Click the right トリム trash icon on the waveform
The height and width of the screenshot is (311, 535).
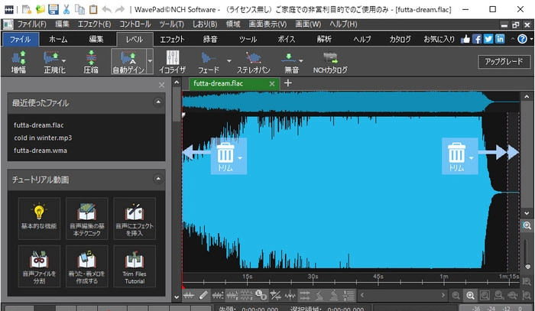pyautogui.click(x=456, y=153)
